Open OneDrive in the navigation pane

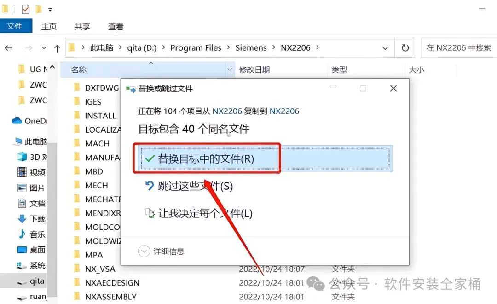29,121
